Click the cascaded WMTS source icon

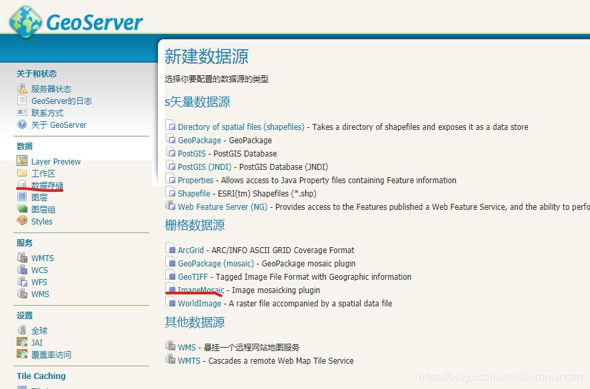point(171,359)
